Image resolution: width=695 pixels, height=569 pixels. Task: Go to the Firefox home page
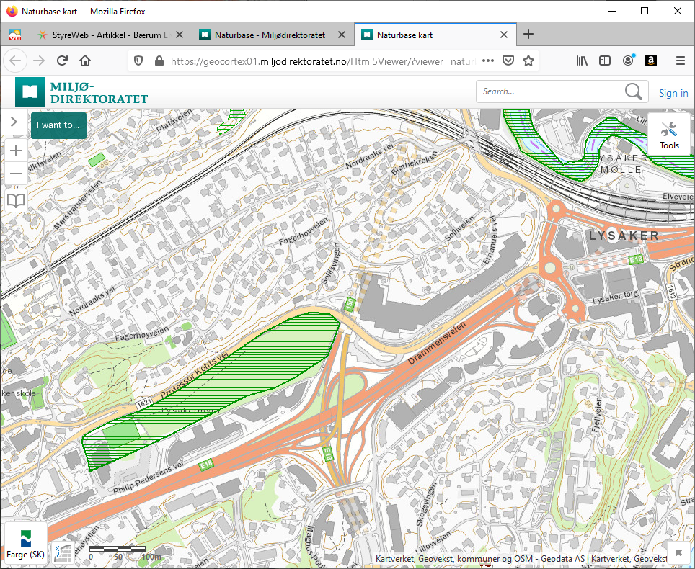[85, 61]
